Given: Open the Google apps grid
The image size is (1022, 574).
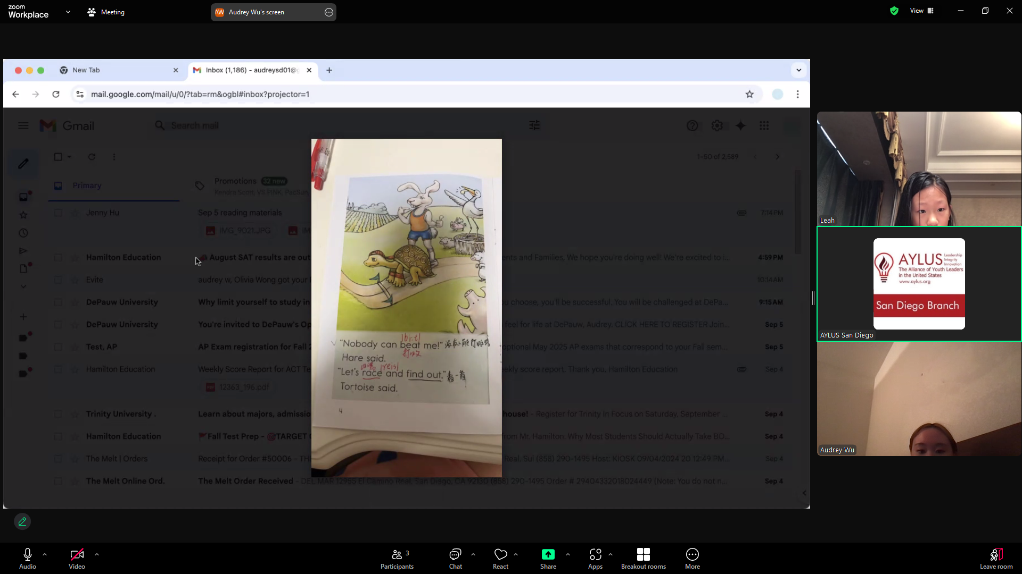Looking at the screenshot, I should pos(764,126).
